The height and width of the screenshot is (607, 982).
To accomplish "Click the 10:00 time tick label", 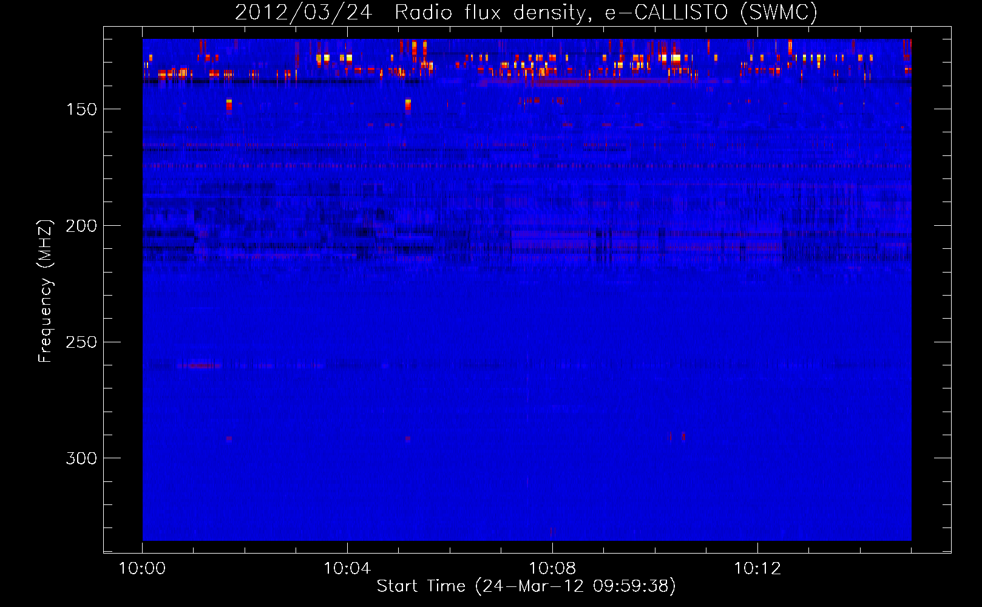I will (x=142, y=569).
